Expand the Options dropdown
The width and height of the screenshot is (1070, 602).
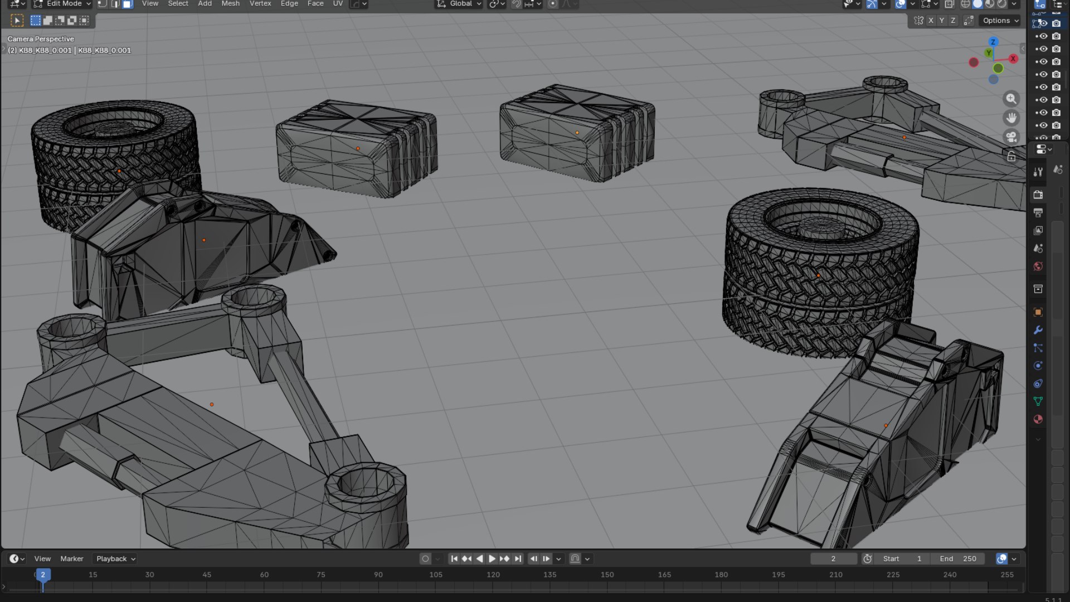pyautogui.click(x=1001, y=21)
